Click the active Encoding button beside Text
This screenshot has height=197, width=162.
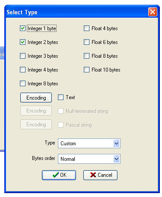click(36, 98)
